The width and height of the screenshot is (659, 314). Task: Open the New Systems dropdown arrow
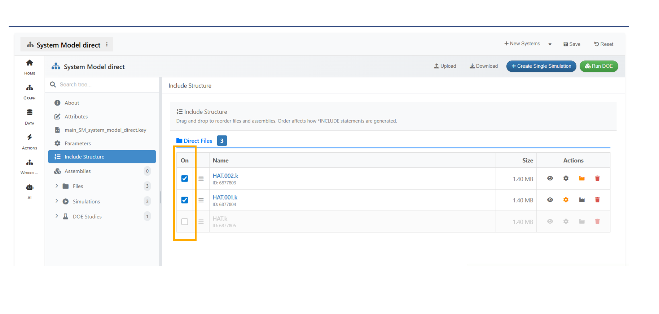coord(550,44)
